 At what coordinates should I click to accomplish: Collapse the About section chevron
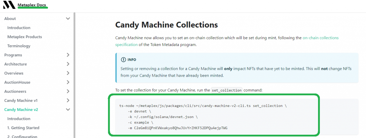(x=68, y=19)
